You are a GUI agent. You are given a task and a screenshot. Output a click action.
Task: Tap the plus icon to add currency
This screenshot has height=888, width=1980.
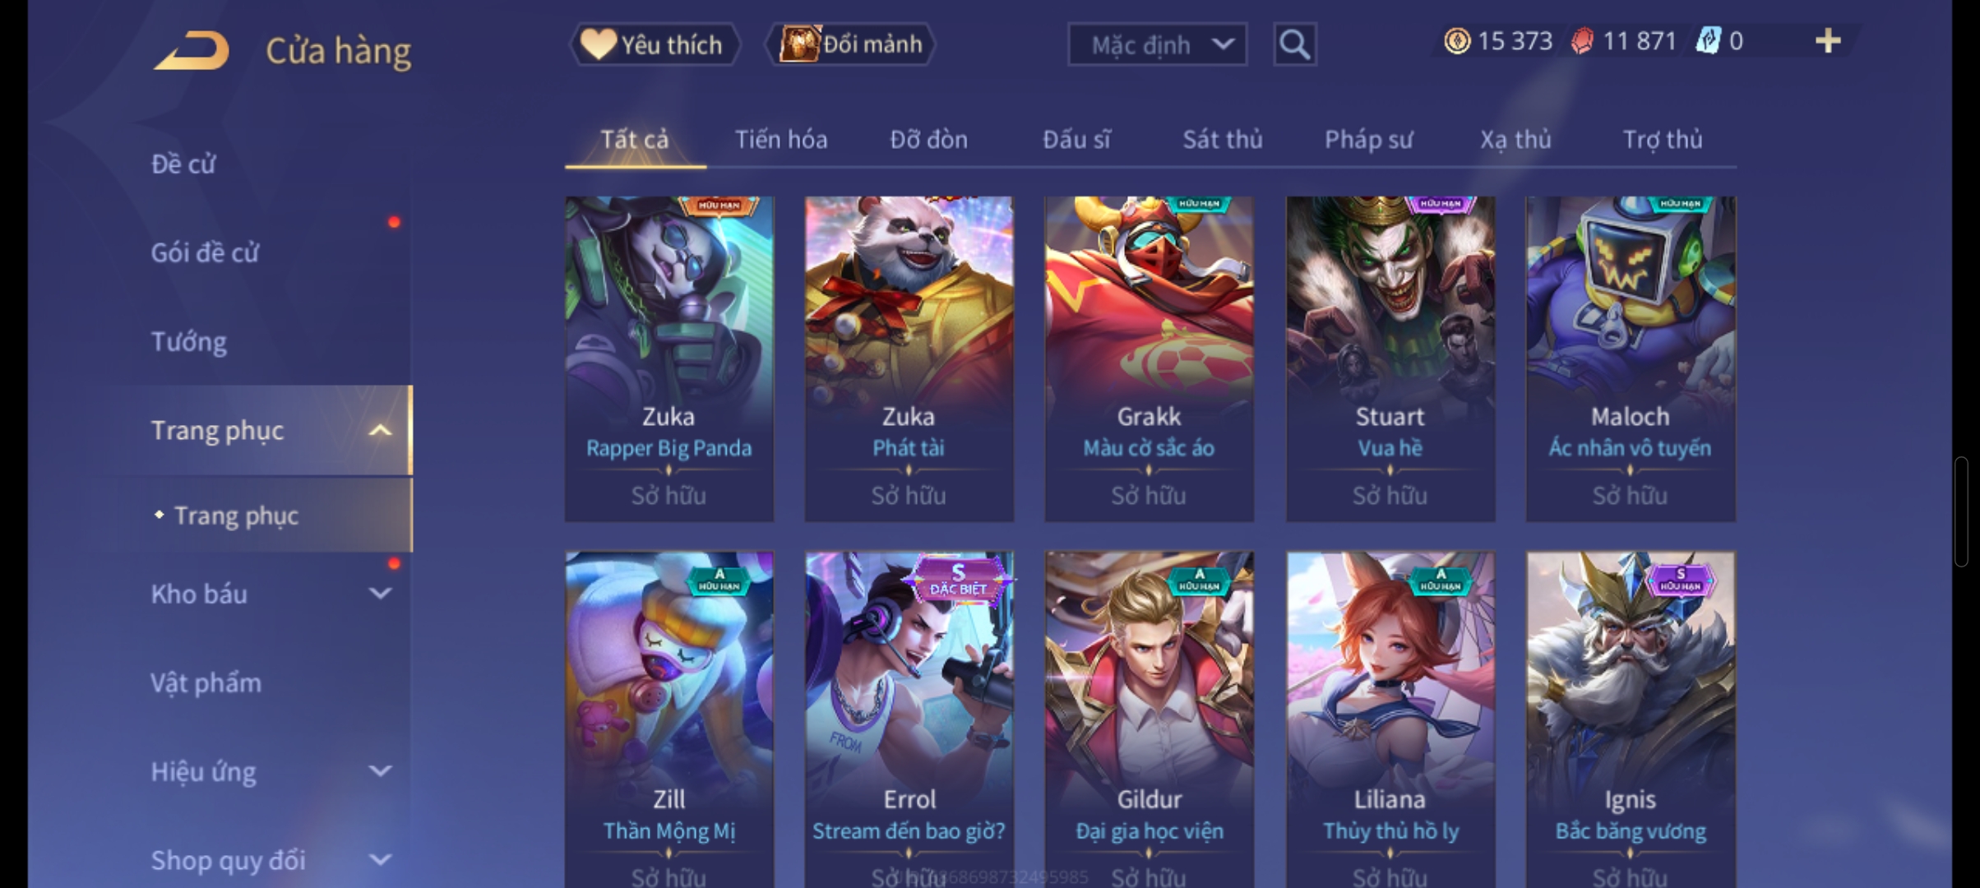tap(1827, 41)
